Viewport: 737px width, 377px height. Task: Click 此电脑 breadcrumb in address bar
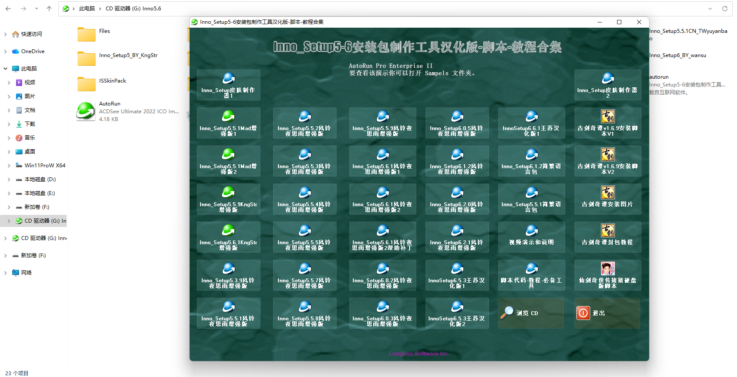[x=87, y=9]
